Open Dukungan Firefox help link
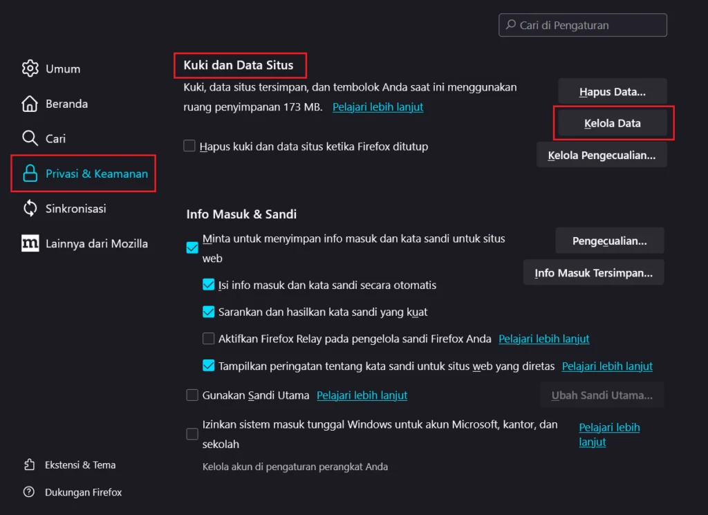The width and height of the screenshot is (708, 515). tap(83, 492)
